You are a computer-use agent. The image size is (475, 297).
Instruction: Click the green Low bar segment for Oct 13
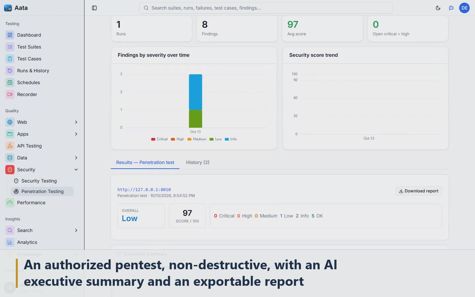point(195,119)
